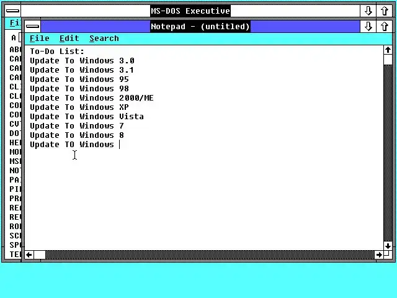Click the line "Update To Windows 3.0"
The image size is (397, 298).
point(82,61)
